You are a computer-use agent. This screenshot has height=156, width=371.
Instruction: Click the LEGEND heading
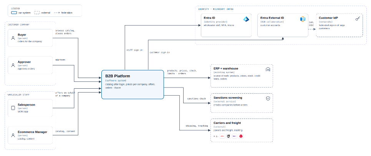(x=15, y=8)
